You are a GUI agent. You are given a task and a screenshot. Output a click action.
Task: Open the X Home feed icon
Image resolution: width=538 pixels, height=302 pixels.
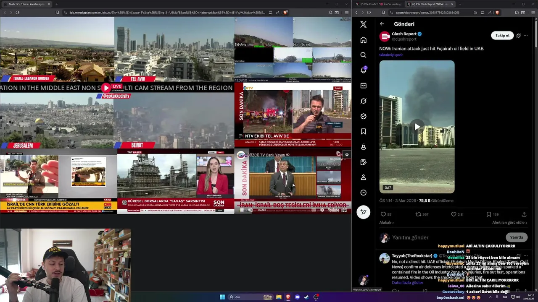(x=363, y=40)
